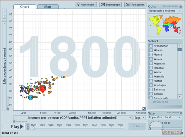
Task: Check the Argentina checkbox
Action: (x=151, y=63)
